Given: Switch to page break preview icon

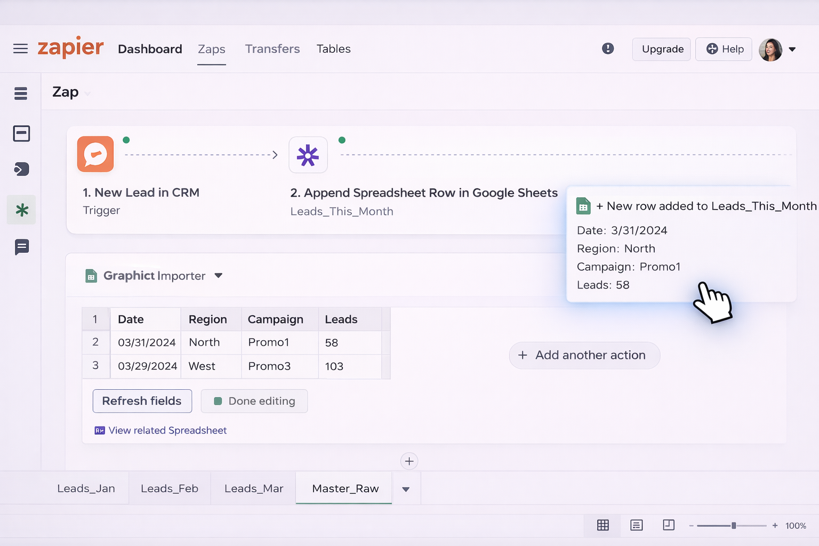Looking at the screenshot, I should point(669,525).
